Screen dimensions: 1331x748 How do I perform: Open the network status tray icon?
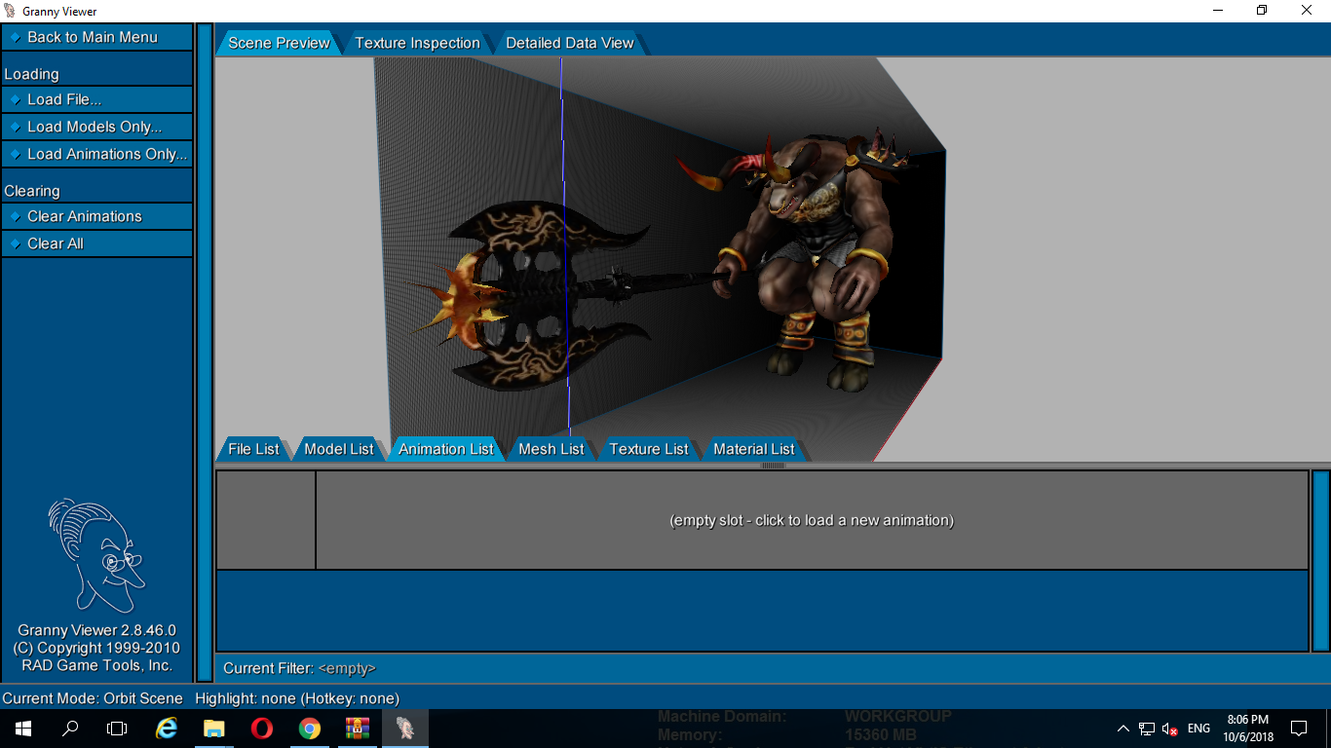pyautogui.click(x=1147, y=728)
